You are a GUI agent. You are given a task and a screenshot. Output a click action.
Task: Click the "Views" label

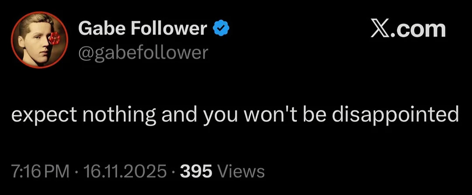241,171
